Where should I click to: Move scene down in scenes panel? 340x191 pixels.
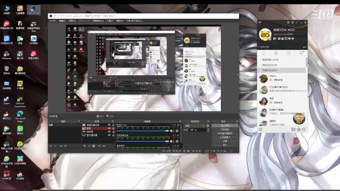pyautogui.click(x=65, y=146)
